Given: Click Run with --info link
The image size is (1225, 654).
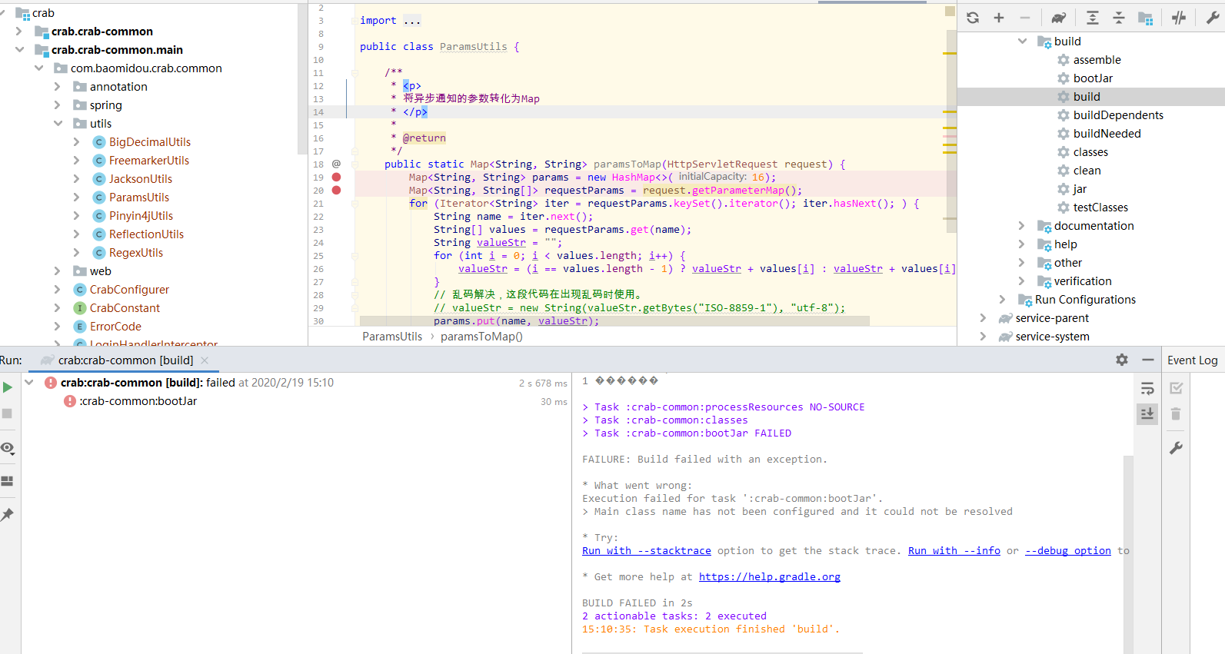Looking at the screenshot, I should (954, 551).
